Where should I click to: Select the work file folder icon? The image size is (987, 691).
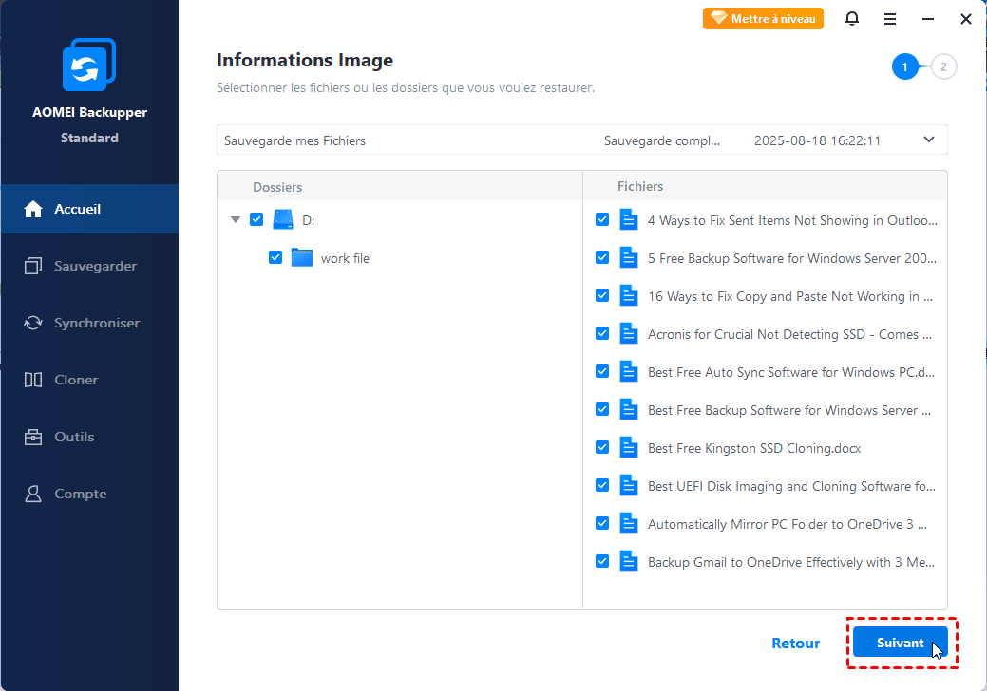coord(302,258)
